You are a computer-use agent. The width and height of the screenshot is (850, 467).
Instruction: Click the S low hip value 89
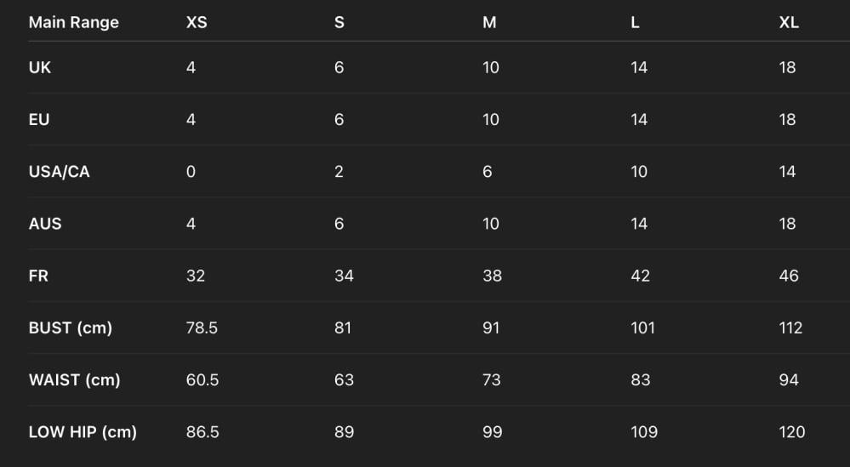[x=344, y=432]
